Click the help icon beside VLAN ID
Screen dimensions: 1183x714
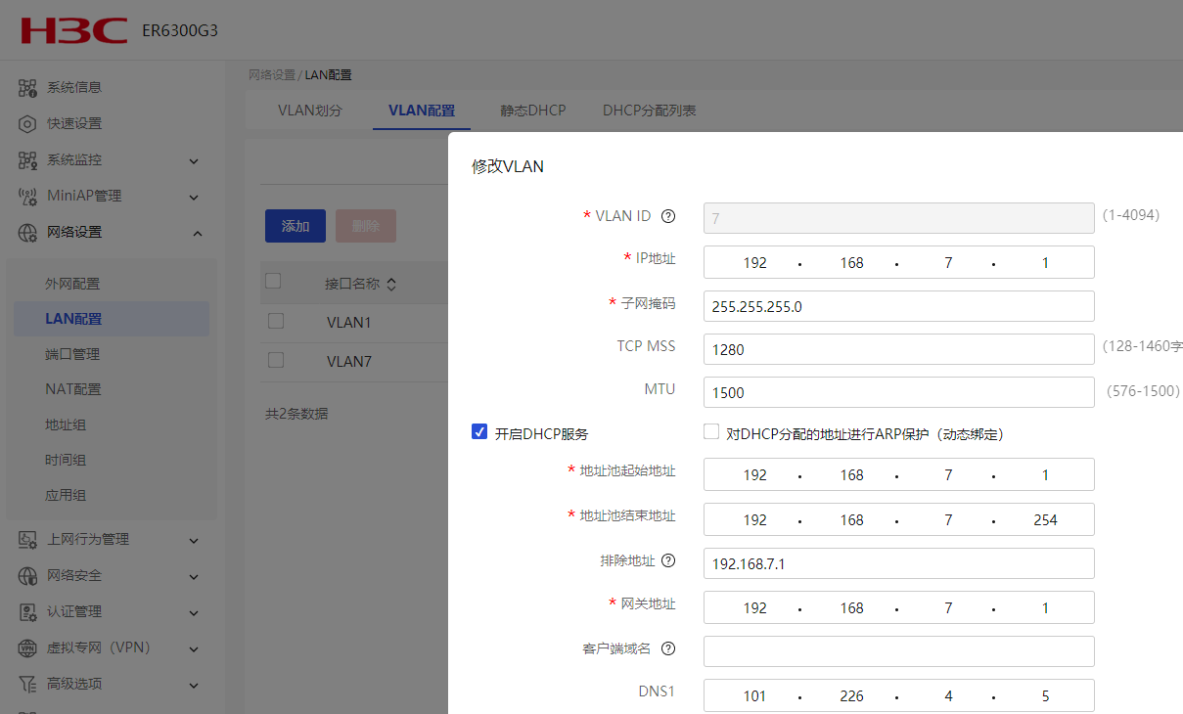pyautogui.click(x=668, y=216)
